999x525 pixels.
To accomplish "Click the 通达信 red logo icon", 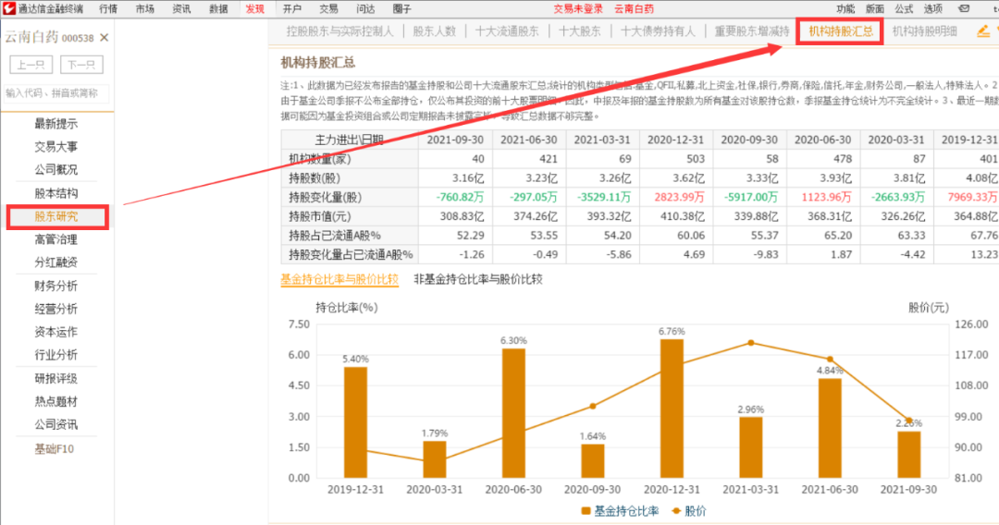I will [x=9, y=8].
